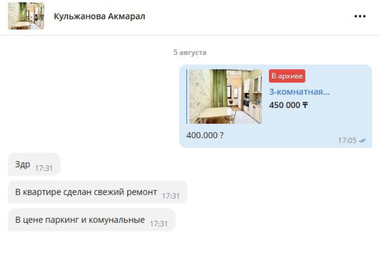The height and width of the screenshot is (257, 380).
Task: Click the 5 августа date separator
Action: tap(190, 52)
